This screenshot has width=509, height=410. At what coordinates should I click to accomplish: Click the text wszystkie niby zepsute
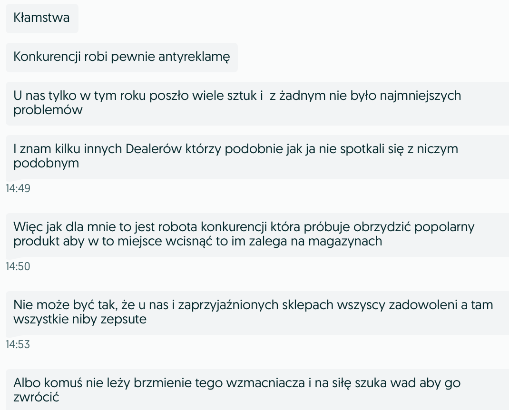[x=80, y=320]
